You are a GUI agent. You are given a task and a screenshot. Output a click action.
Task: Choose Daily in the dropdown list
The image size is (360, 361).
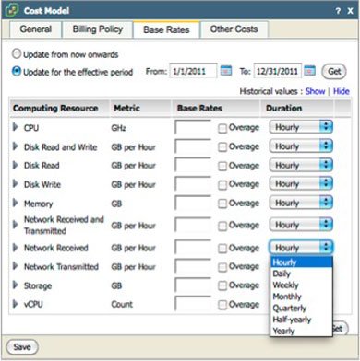pyautogui.click(x=301, y=274)
